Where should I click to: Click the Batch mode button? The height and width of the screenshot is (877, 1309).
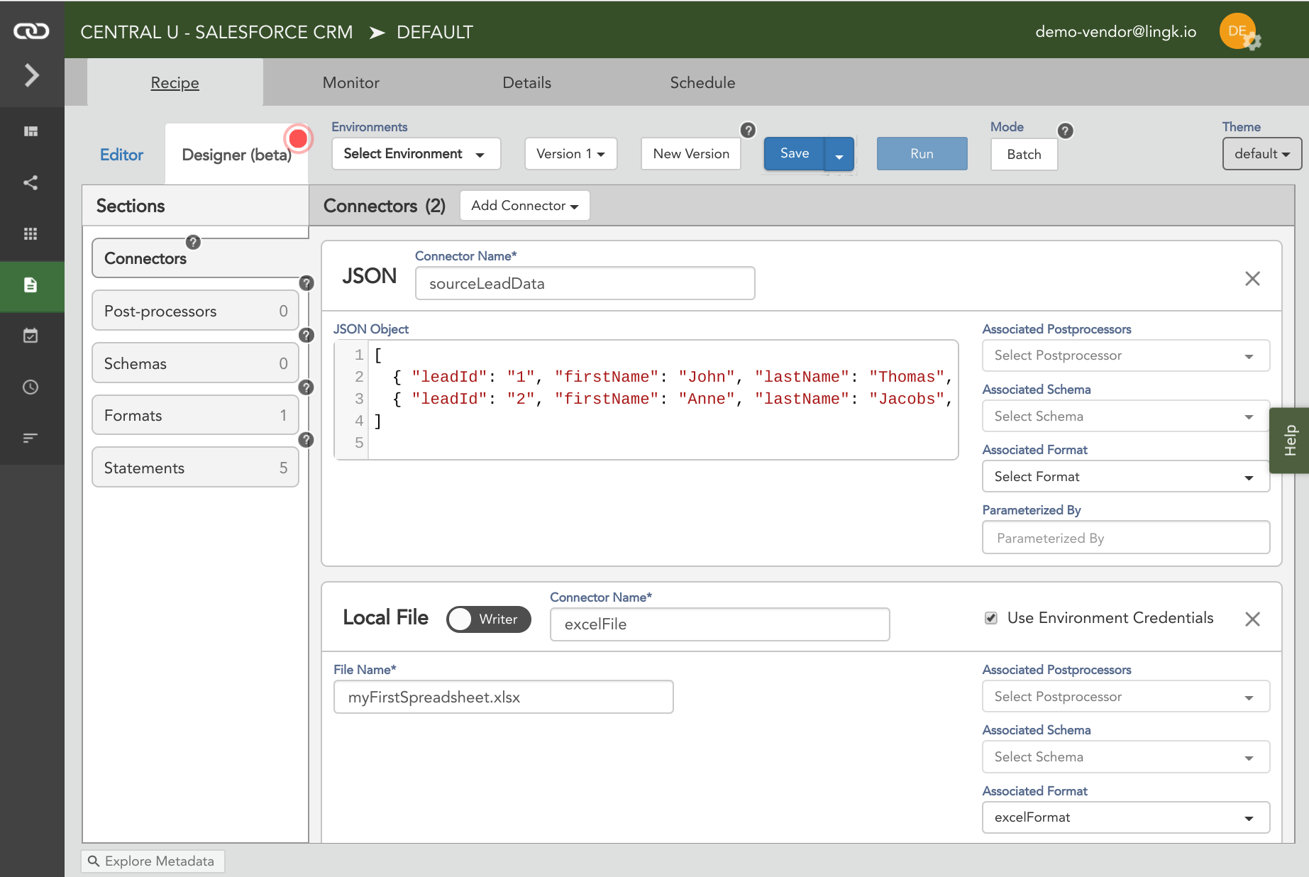pyautogui.click(x=1024, y=154)
